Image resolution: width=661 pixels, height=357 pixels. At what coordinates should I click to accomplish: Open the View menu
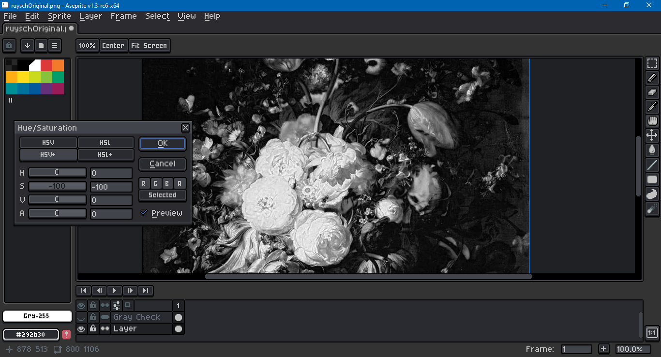(187, 16)
